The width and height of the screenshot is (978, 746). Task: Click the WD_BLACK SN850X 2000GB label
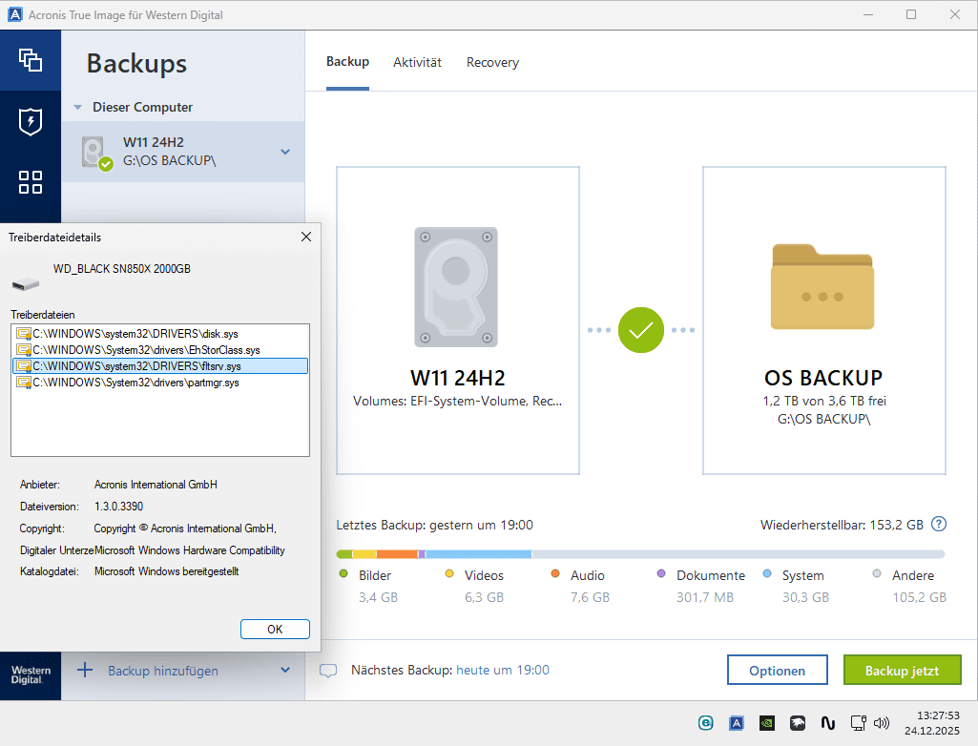pyautogui.click(x=121, y=269)
